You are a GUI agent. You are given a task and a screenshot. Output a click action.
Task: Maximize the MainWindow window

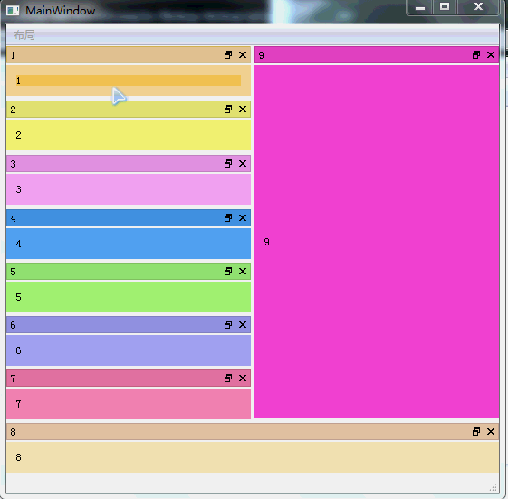click(445, 7)
